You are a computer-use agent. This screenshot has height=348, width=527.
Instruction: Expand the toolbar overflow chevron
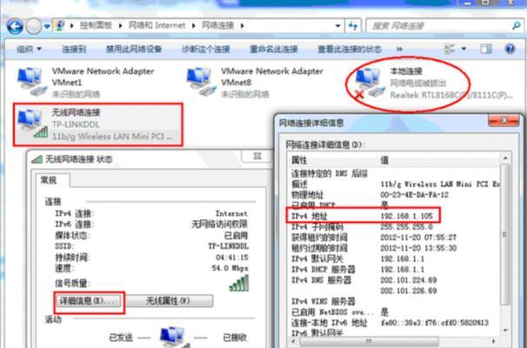click(399, 49)
